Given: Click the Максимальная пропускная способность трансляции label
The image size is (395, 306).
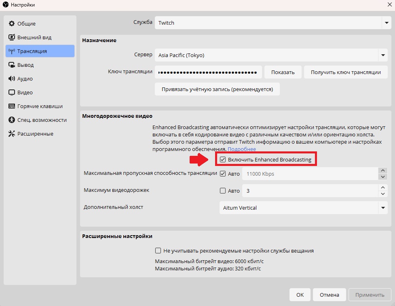Looking at the screenshot, I should pyautogui.click(x=150, y=173).
